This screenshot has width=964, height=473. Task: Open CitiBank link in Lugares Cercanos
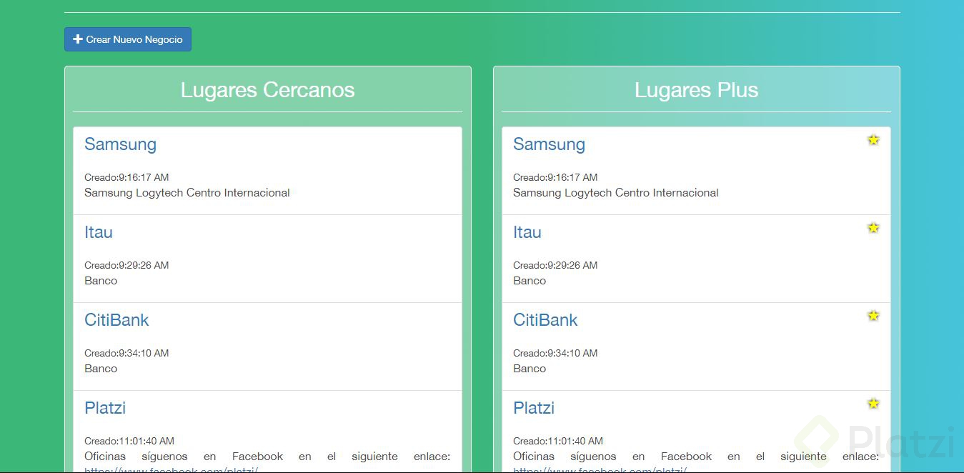coord(116,320)
